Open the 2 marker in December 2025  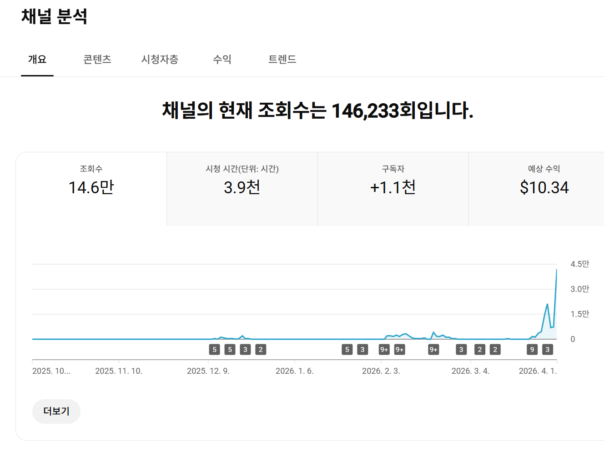[x=261, y=349]
